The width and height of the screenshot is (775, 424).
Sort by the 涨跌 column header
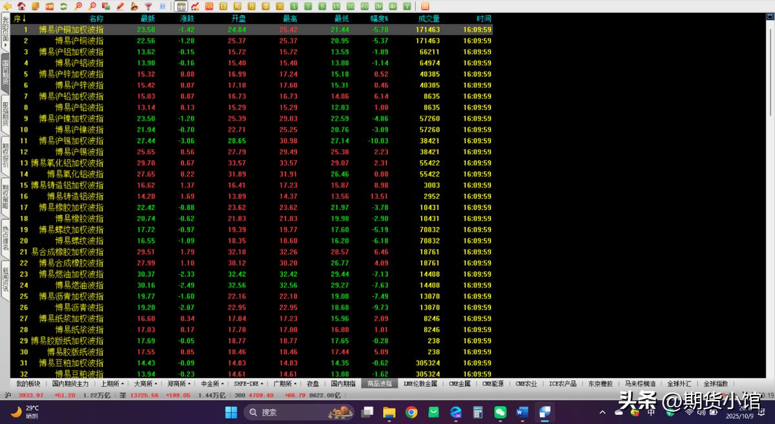click(x=187, y=19)
